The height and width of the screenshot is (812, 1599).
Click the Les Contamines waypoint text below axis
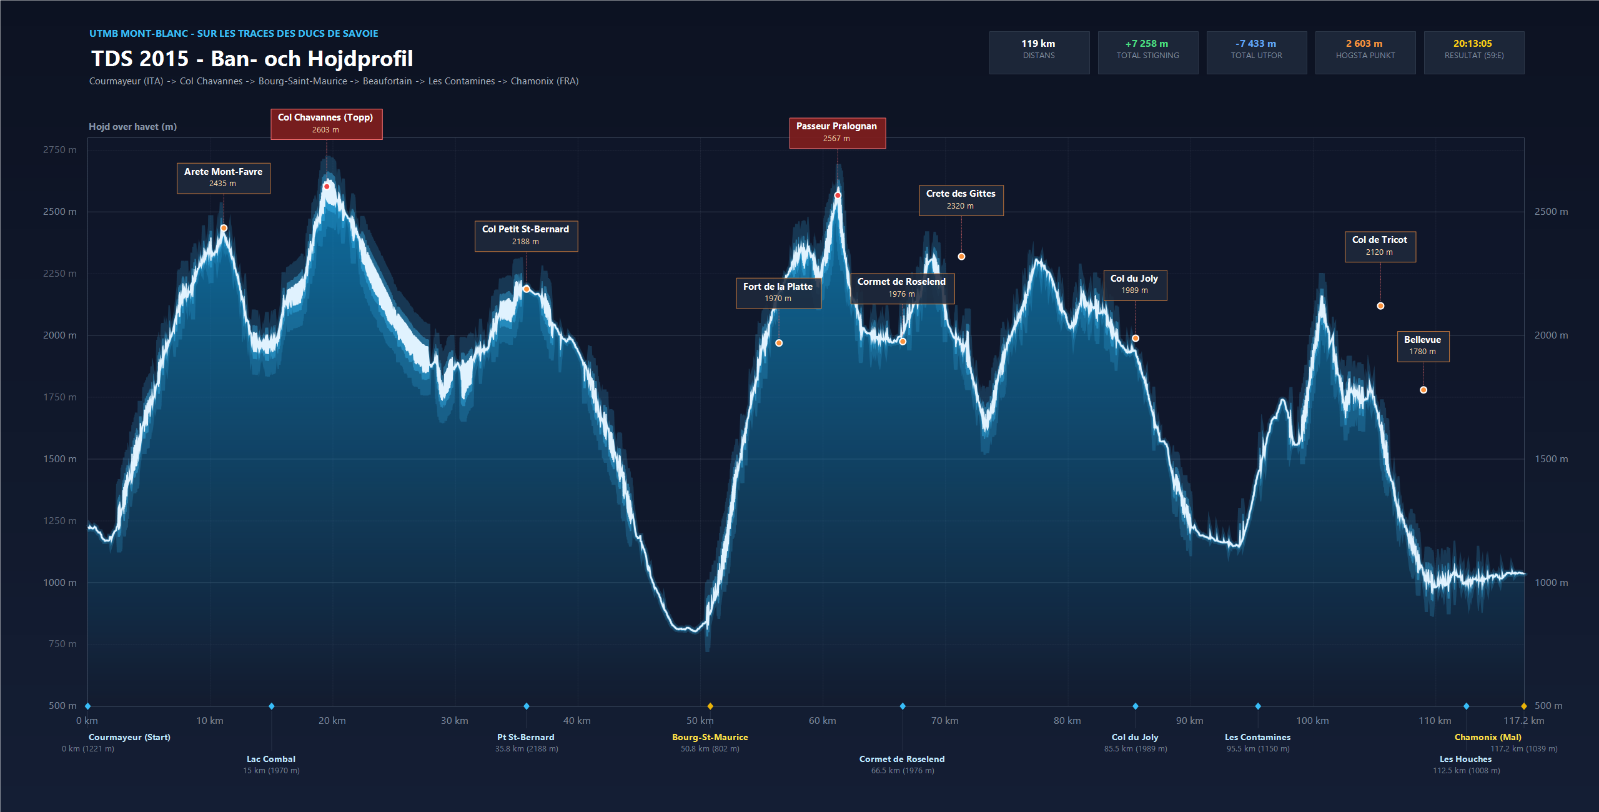click(1258, 737)
